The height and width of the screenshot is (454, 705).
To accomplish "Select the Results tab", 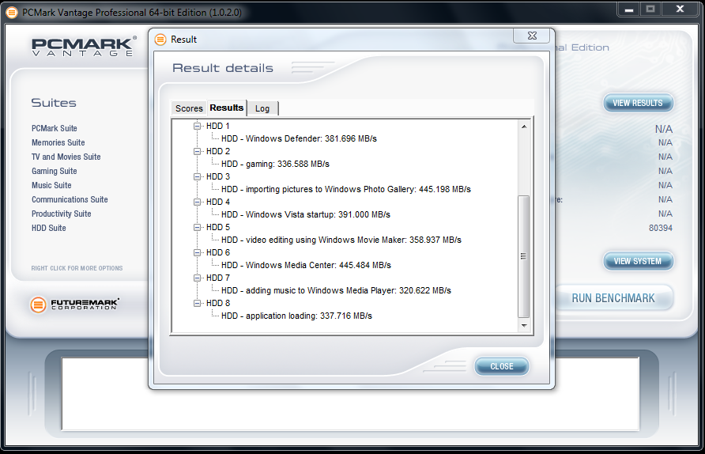I will coord(227,108).
